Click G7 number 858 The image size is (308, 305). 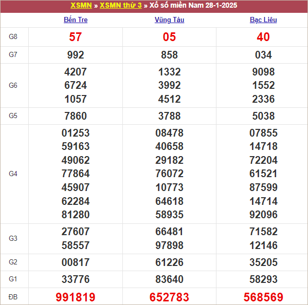tap(169, 55)
